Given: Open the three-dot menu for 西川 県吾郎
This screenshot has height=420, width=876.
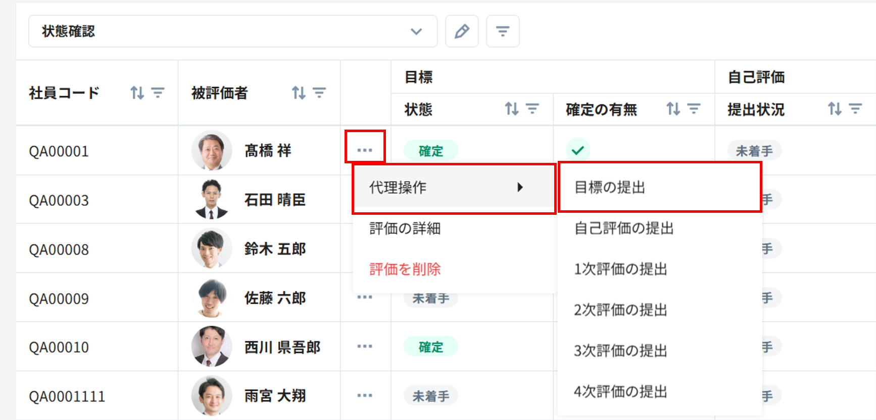Looking at the screenshot, I should coord(365,346).
